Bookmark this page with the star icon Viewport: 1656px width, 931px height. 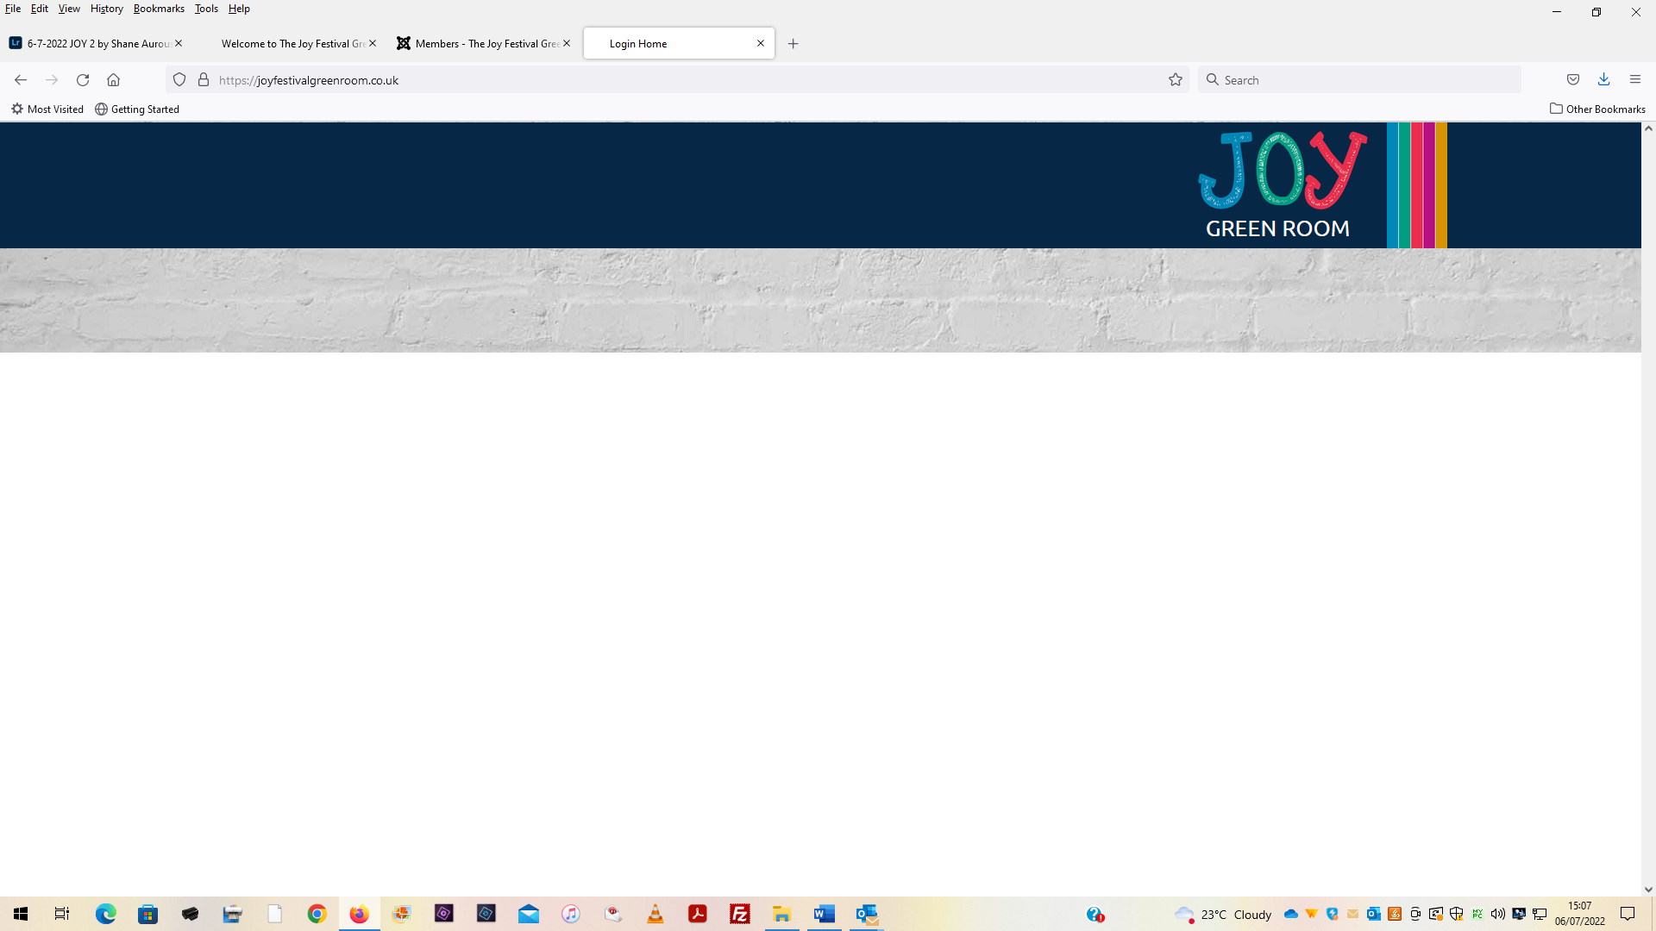tap(1175, 80)
